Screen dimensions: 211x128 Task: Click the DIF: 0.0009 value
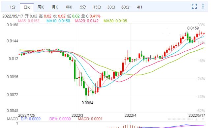31,119
